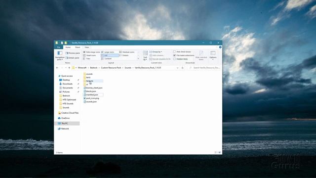The image size is (316, 178).
Task: Open the File ribbon tab
Action: pos(58,47)
